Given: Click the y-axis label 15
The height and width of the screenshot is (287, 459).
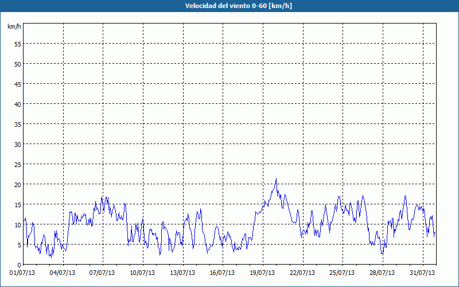Looking at the screenshot, I should tap(18, 205).
